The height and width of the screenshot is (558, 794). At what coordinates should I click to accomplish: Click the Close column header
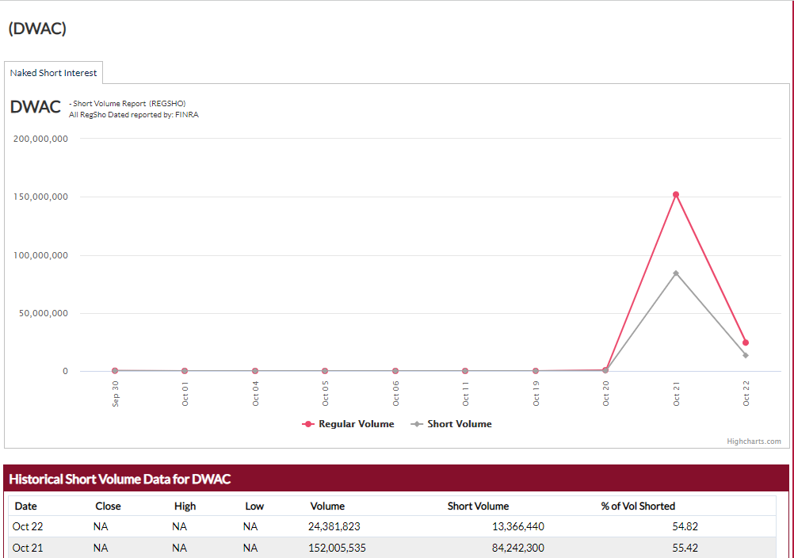(108, 506)
